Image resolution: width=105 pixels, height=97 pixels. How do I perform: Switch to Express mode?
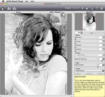pos(68,8)
